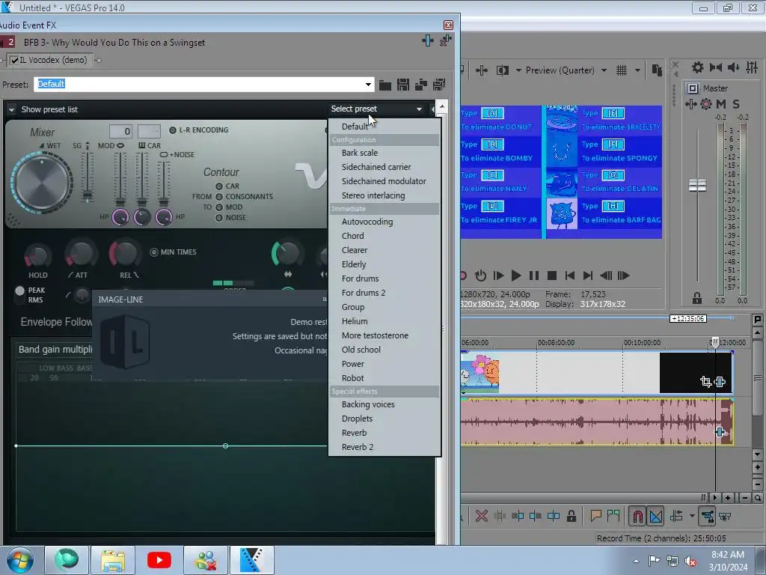Copy snapshot to clipboard icon in preview
The height and width of the screenshot is (575, 766).
pyautogui.click(x=657, y=70)
